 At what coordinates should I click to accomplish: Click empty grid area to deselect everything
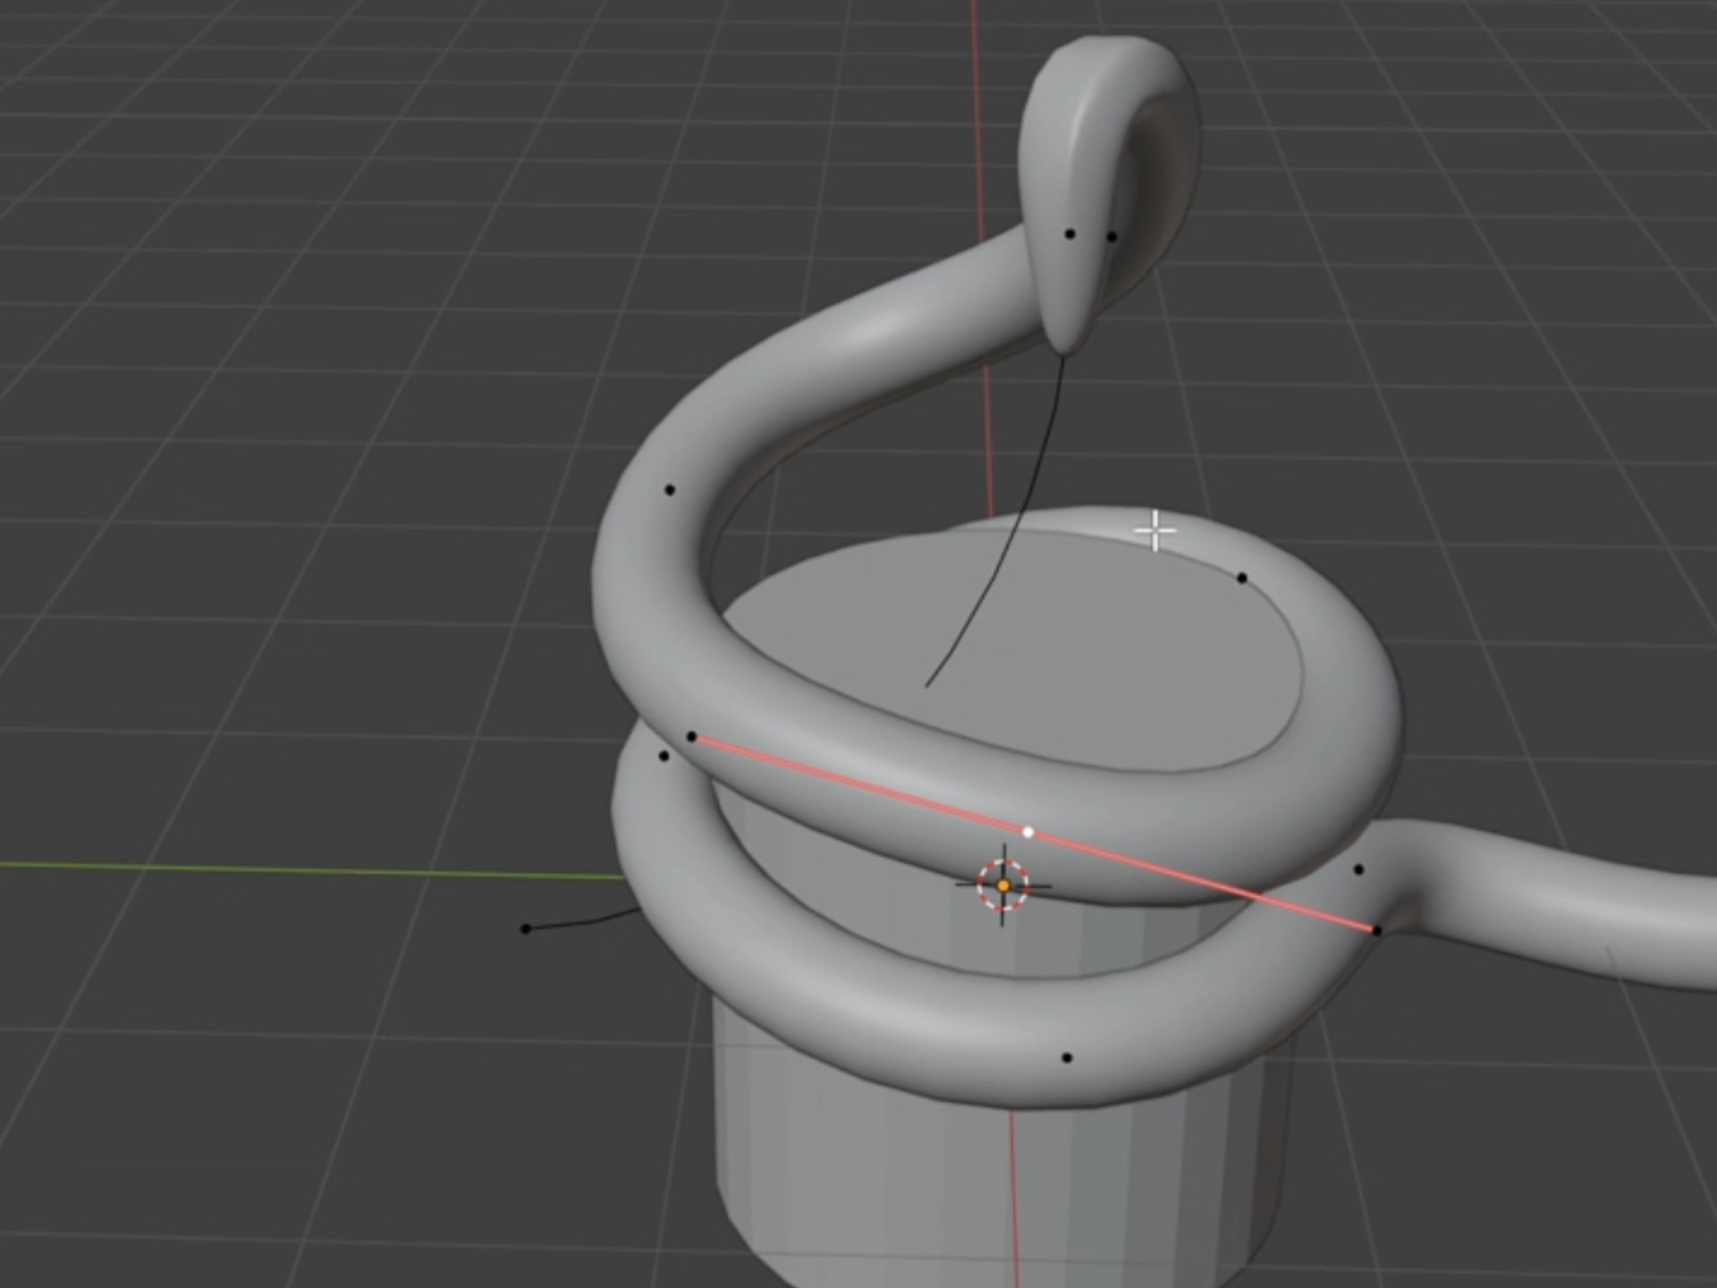click(268, 268)
